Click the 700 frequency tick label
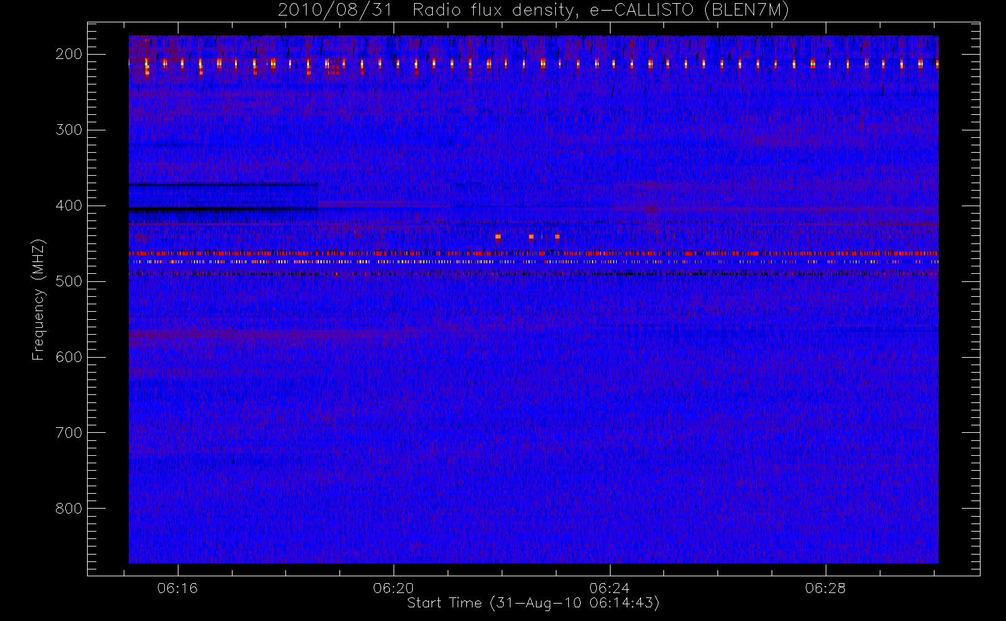This screenshot has height=621, width=1006. coord(69,433)
